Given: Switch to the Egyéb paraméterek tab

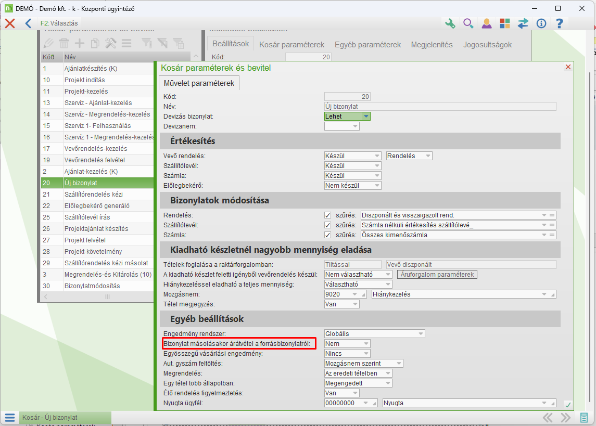Looking at the screenshot, I should [367, 45].
